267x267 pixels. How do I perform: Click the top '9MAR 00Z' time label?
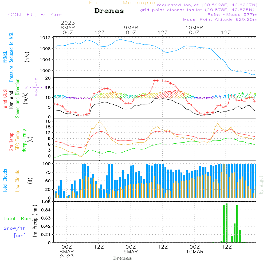pos(131,30)
